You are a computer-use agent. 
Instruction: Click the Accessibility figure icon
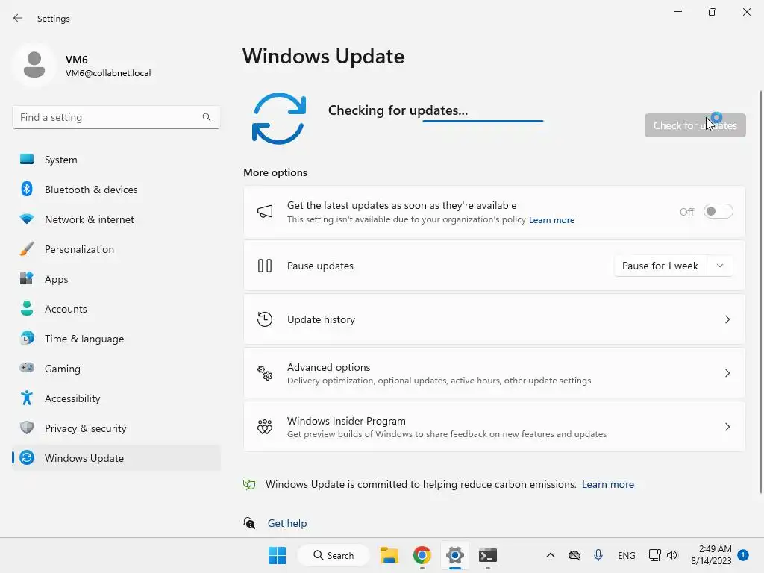tap(27, 398)
